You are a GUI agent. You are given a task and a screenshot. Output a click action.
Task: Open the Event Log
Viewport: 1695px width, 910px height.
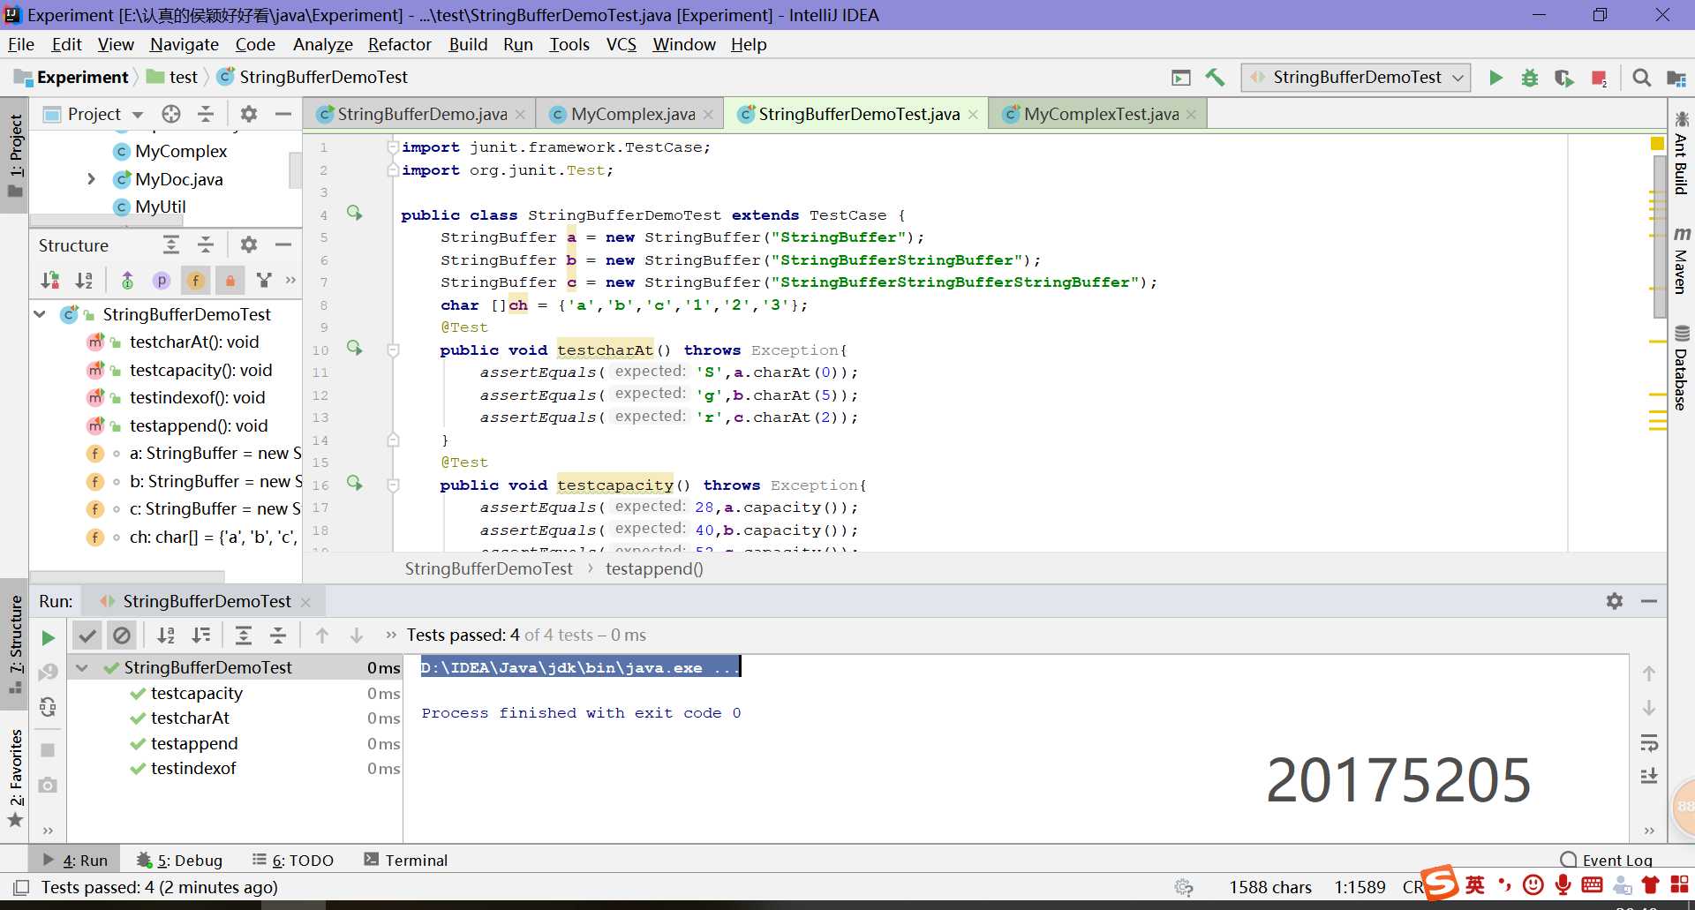(1607, 861)
